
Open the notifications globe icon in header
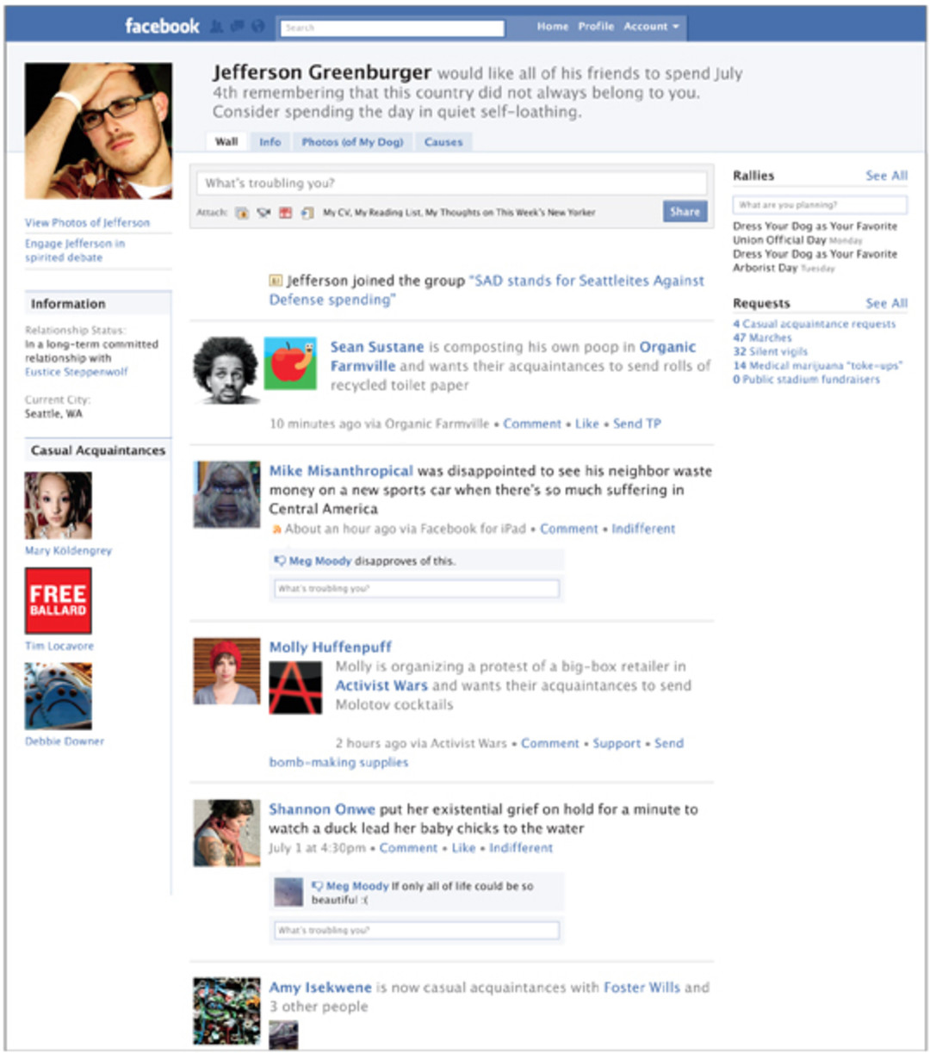tap(257, 27)
